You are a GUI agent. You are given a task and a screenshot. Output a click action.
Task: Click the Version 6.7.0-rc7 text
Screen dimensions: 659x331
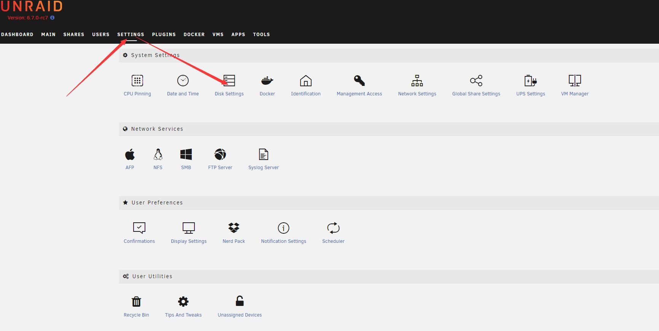click(28, 18)
